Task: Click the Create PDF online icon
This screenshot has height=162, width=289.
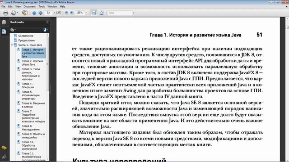Action: [x=13, y=13]
